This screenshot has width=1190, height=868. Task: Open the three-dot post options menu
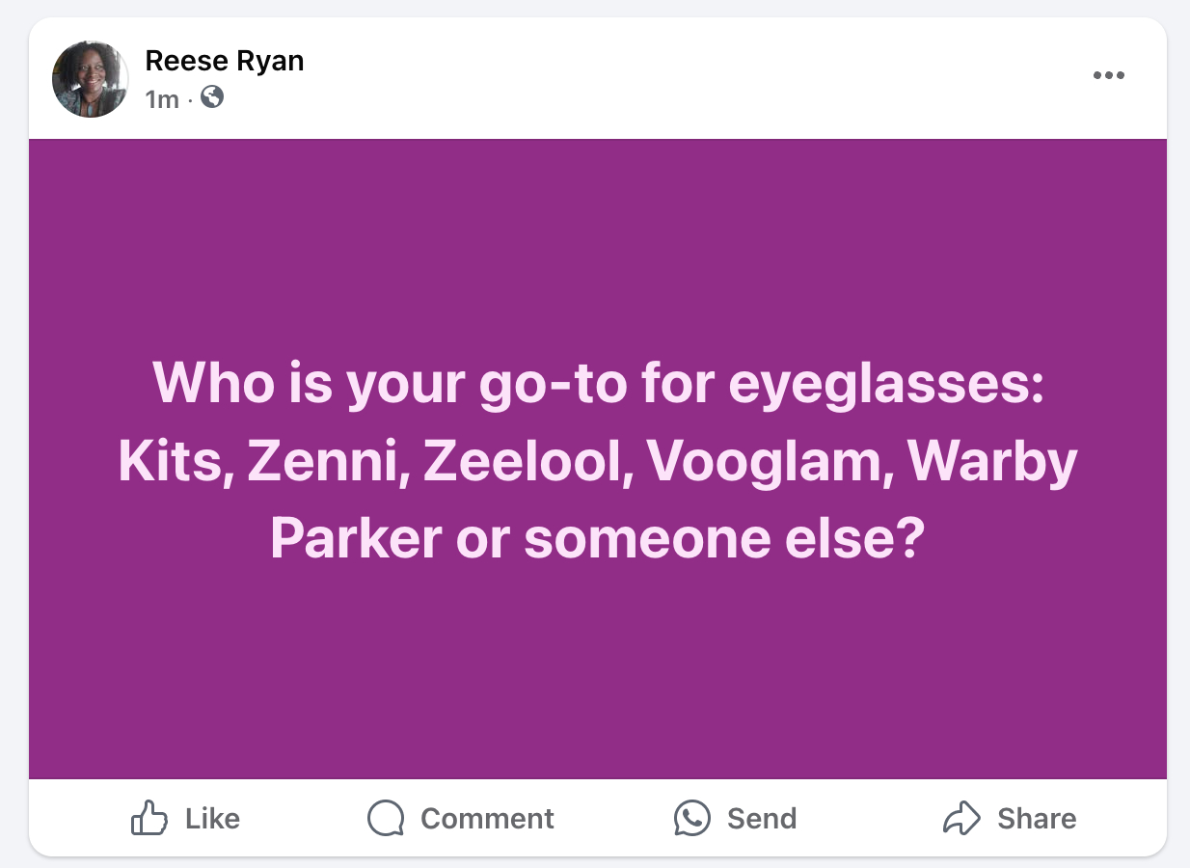pyautogui.click(x=1108, y=76)
